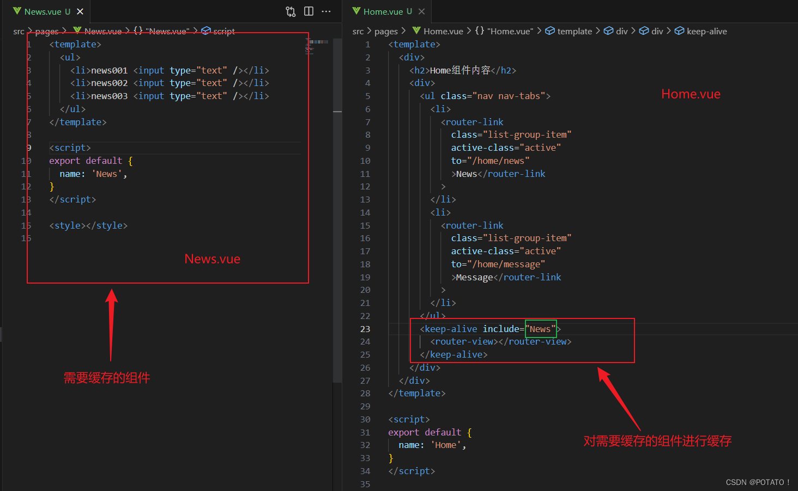Click line number 23 in Home.vue gutter
The height and width of the screenshot is (491, 798).
pos(365,329)
